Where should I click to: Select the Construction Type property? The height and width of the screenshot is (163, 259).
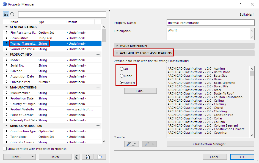(52, 131)
